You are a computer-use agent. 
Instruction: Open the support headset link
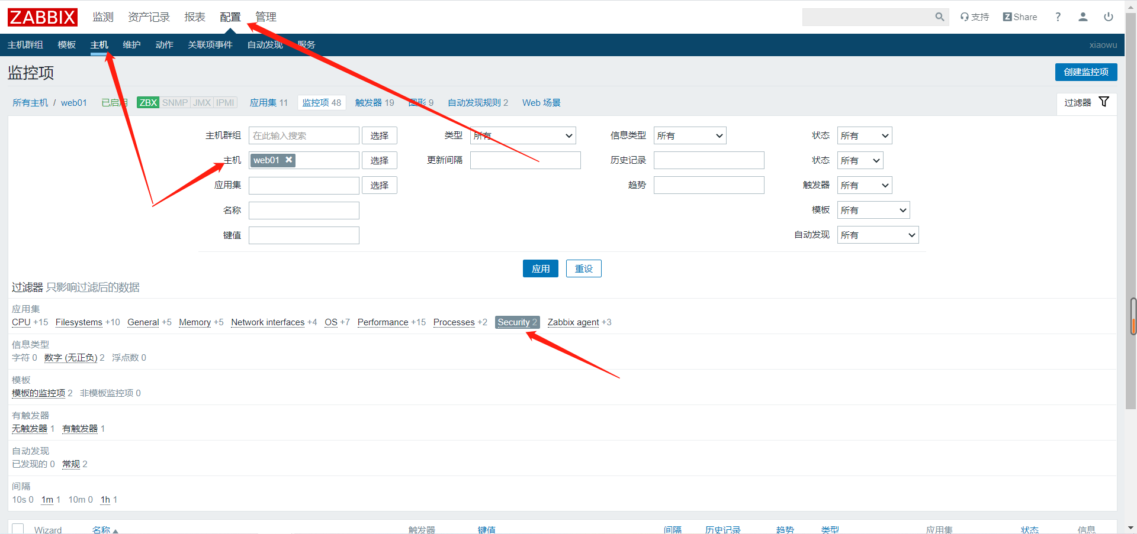(x=975, y=17)
